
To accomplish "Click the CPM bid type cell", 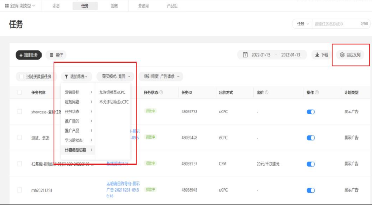I will [x=223, y=163].
